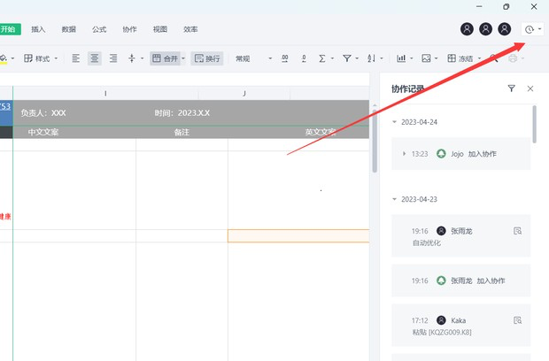Open the 效率 tab
The width and height of the screenshot is (549, 361).
point(190,29)
